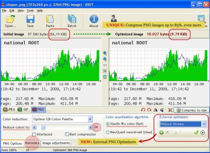Add an external optimizer with green plus
The width and height of the screenshot is (210, 153).
coord(162,132)
